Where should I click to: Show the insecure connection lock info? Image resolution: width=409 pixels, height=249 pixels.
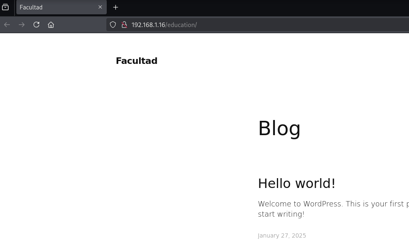click(124, 25)
